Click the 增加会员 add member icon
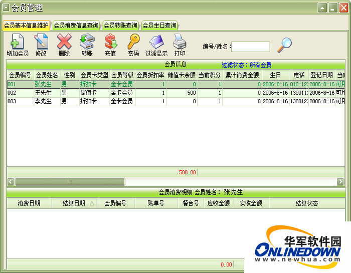The height and width of the screenshot is (273, 351). point(18,45)
